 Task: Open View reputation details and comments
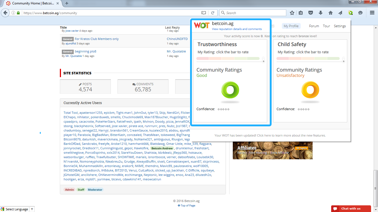[x=237, y=29]
